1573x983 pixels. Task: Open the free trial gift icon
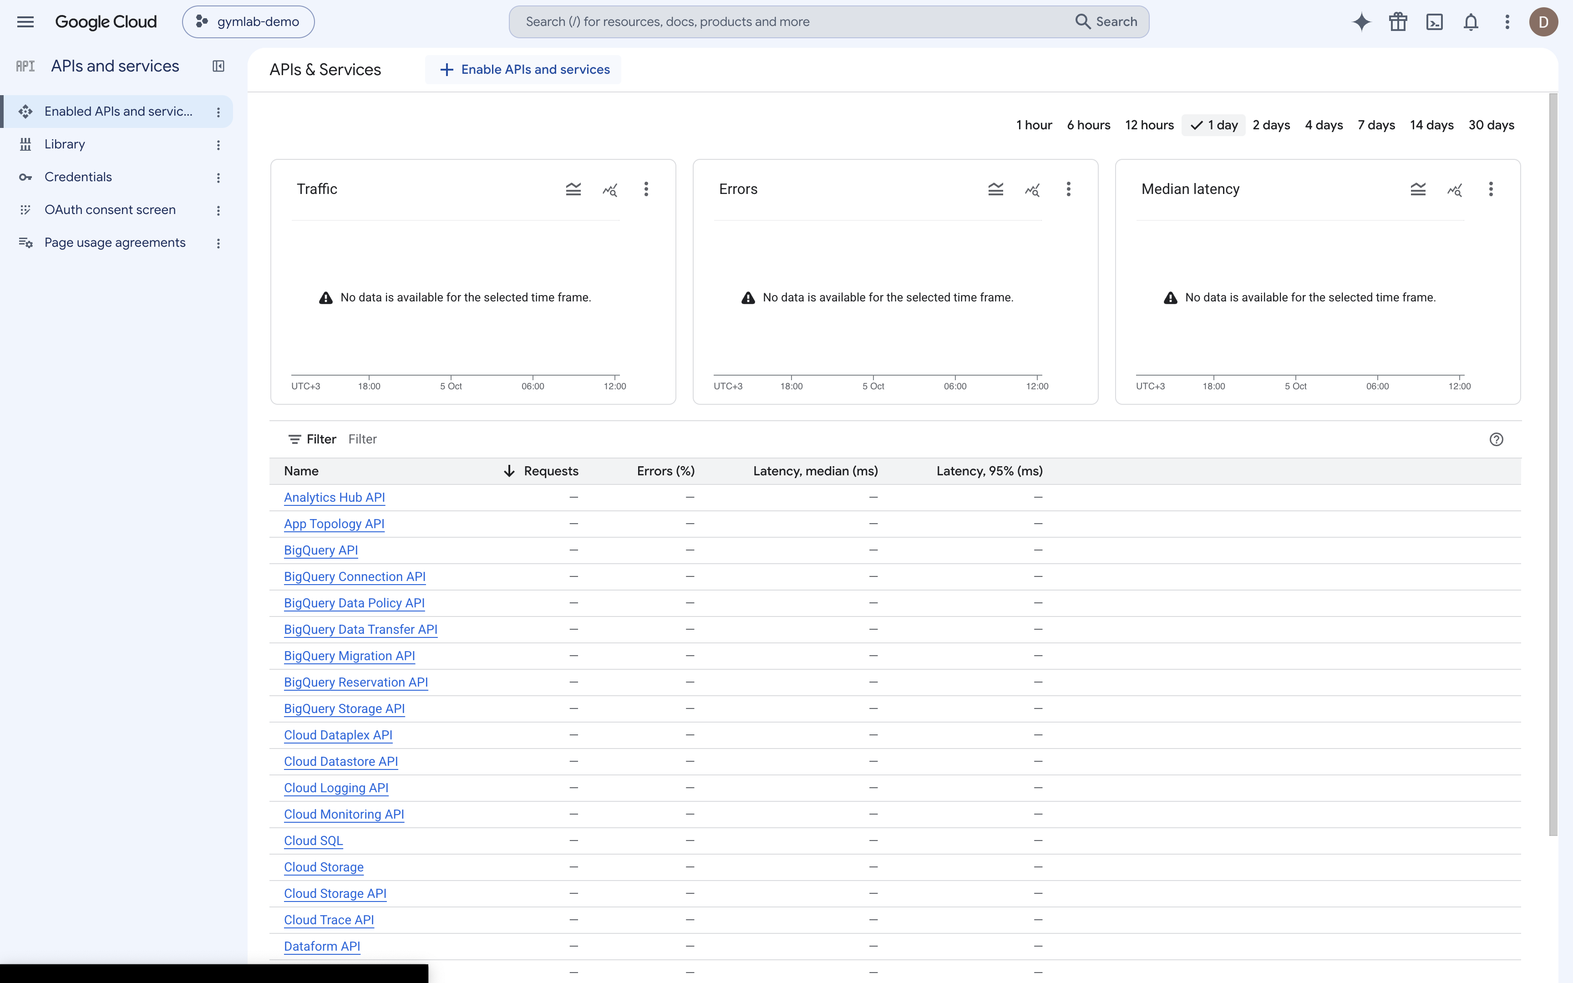[1398, 21]
